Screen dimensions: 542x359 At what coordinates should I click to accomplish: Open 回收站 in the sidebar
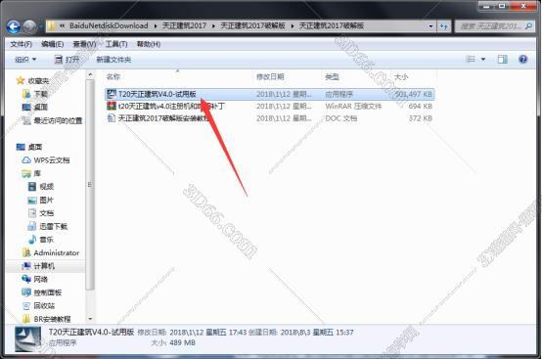coord(44,306)
